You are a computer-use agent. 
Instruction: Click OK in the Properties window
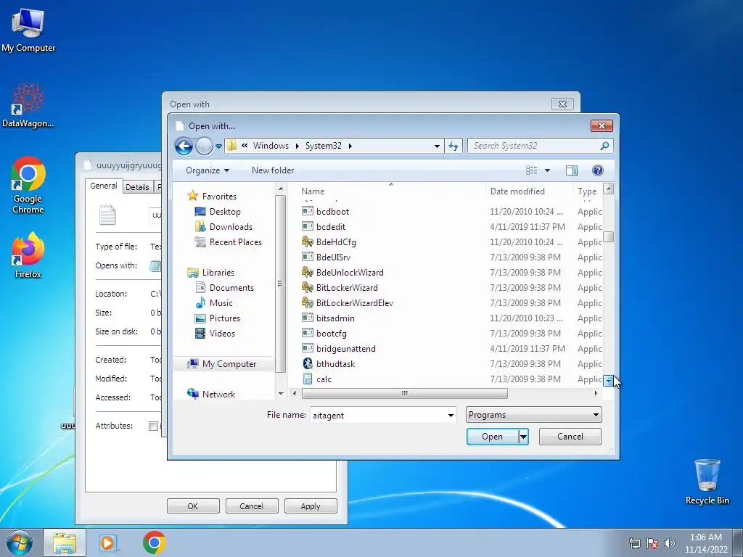(x=193, y=506)
